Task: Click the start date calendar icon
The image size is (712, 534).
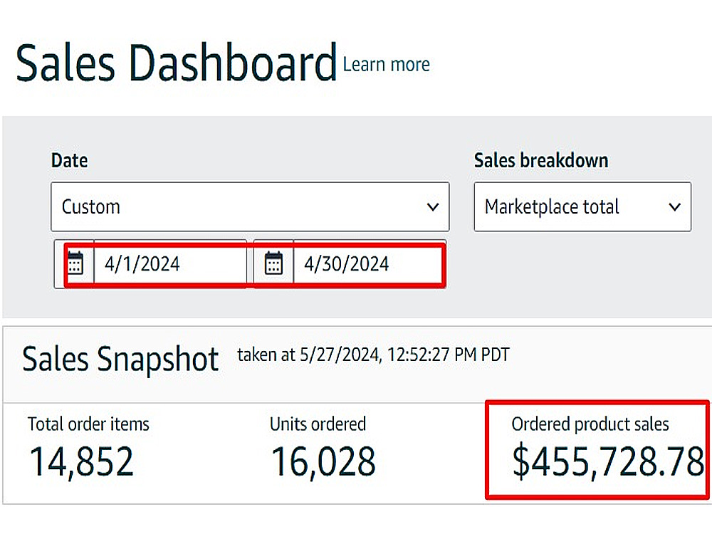Action: [75, 263]
